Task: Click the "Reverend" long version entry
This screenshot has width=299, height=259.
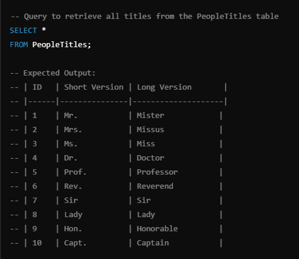Action: click(x=155, y=187)
